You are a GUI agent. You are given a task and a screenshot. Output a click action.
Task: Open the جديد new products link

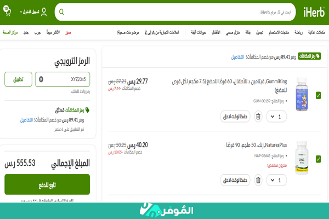click(x=26, y=32)
